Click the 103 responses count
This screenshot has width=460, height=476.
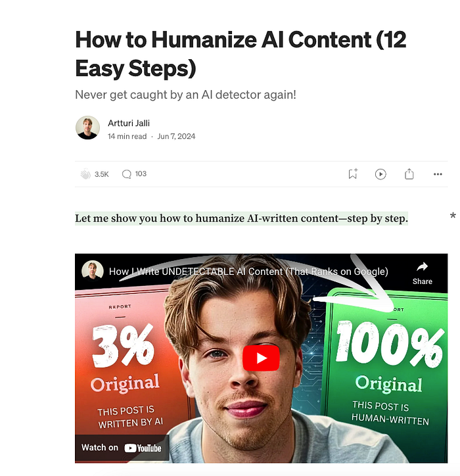[141, 174]
